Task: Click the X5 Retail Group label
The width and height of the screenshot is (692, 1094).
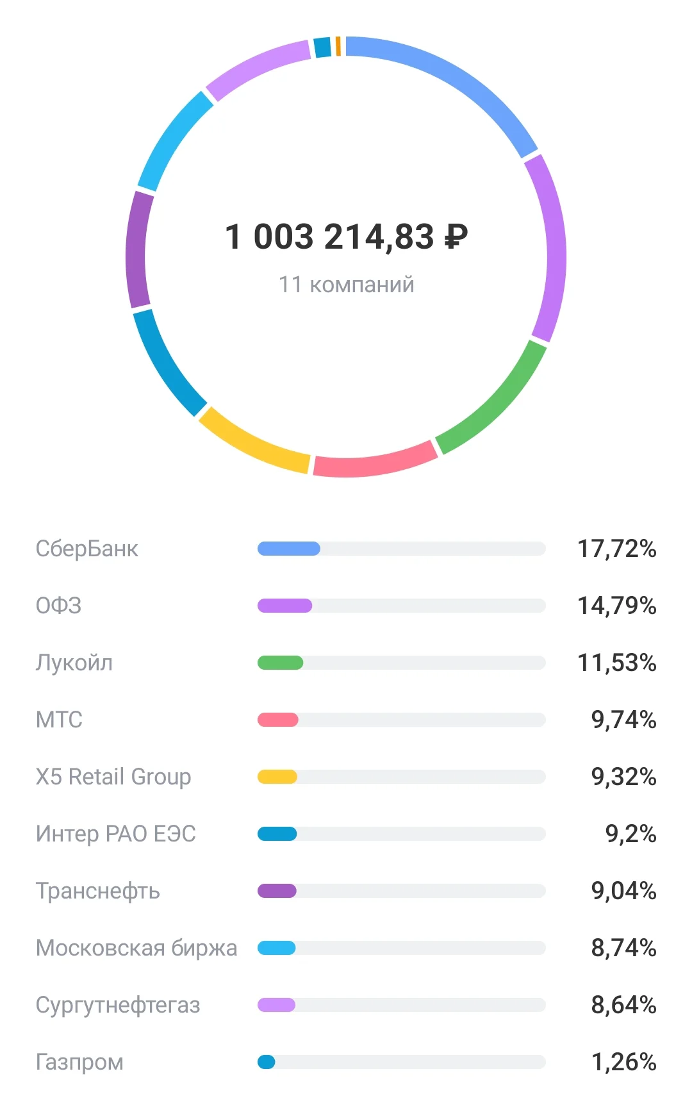Action: coord(113,777)
